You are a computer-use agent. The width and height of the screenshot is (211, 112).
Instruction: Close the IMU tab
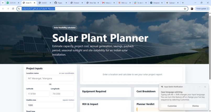pos(130,3)
